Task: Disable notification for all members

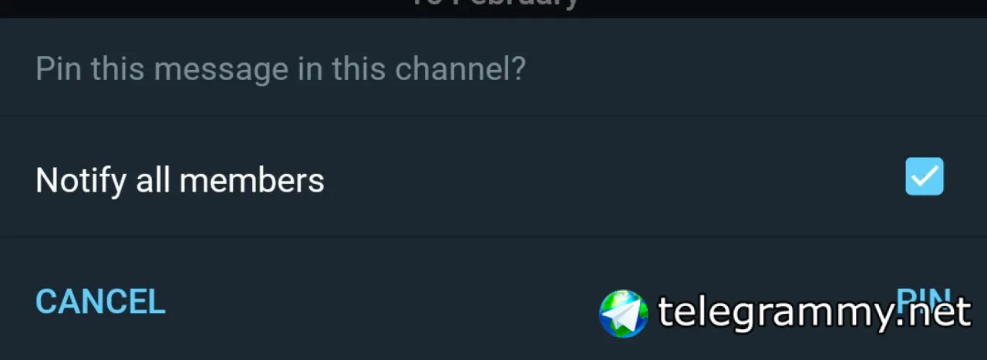Action: 924,177
